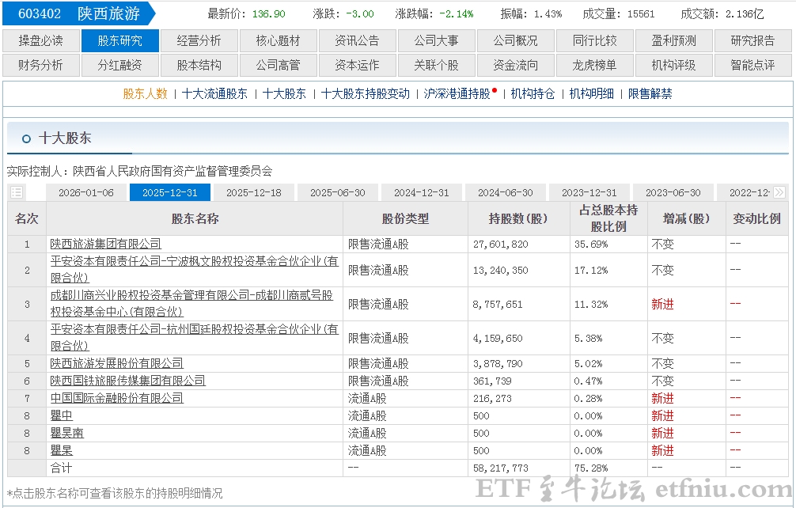Open the 龙虎榜单 page

coord(594,66)
